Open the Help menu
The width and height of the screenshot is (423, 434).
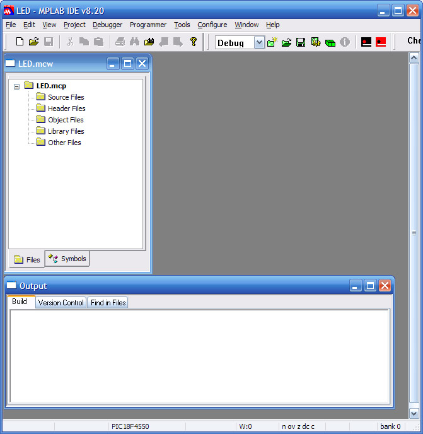[x=272, y=25]
